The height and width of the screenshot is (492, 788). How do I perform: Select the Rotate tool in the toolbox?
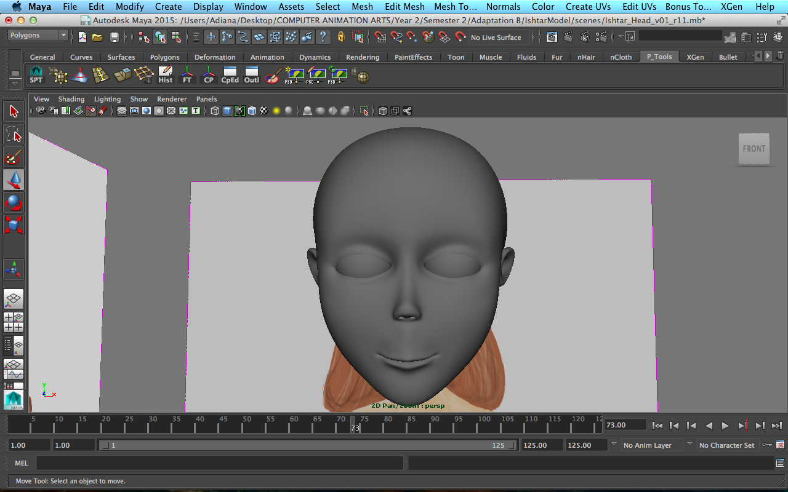(x=14, y=202)
